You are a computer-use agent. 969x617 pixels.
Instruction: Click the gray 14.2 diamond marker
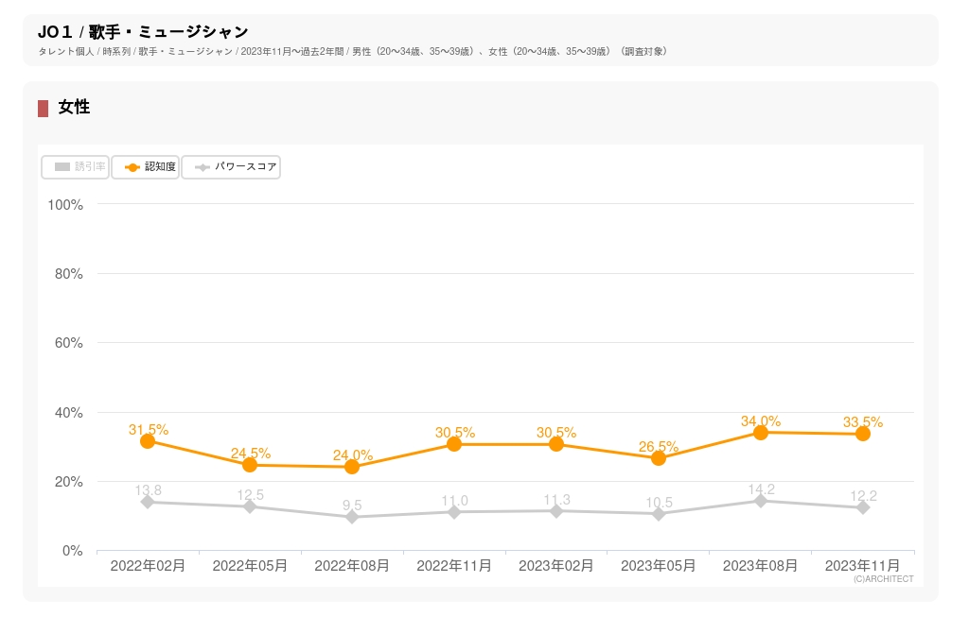tap(761, 501)
